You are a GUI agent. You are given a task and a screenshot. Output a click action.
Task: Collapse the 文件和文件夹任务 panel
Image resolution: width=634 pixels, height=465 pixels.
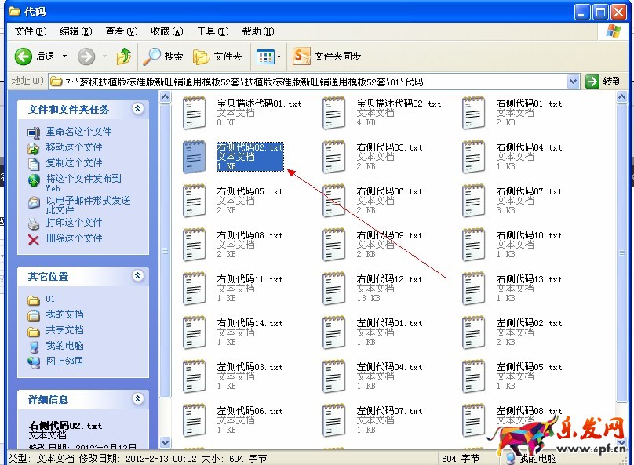point(138,109)
